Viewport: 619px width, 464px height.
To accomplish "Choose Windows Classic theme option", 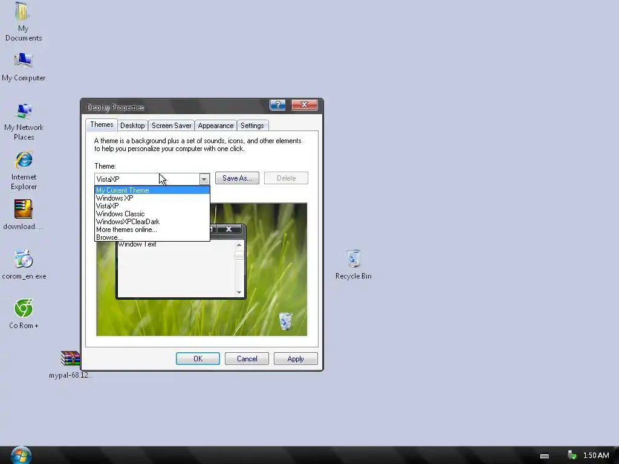I will click(x=152, y=214).
